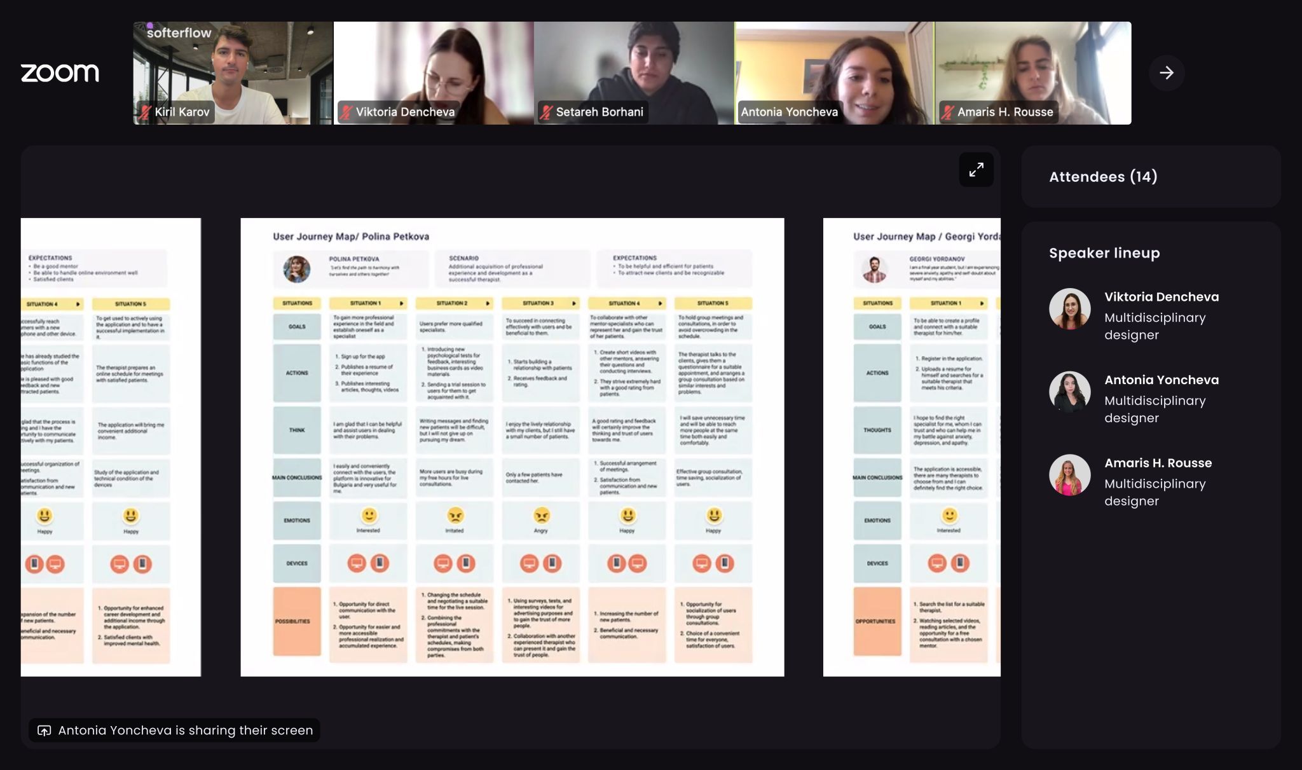This screenshot has height=770, width=1302.
Task: Expand the shared screen to fullscreen
Action: (976, 170)
